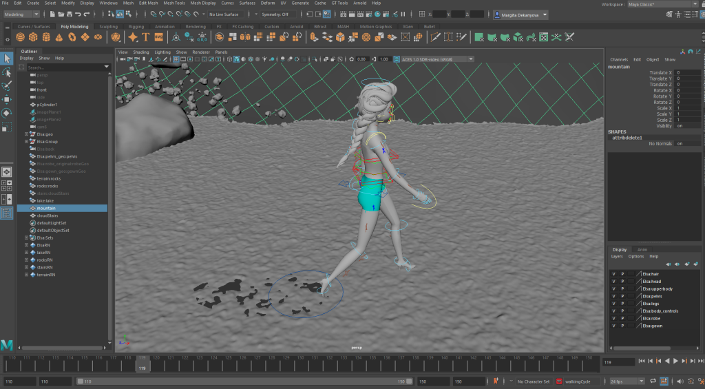Screen dimensions: 705x389
Task: Open the Modeling menu set dropdown
Action: [21, 14]
